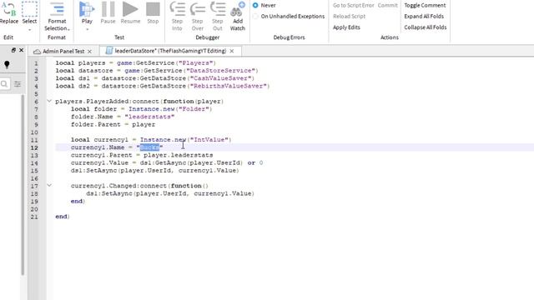Image resolution: width=534 pixels, height=300 pixels.
Task: Click Toggle Comment action
Action: point(425,6)
